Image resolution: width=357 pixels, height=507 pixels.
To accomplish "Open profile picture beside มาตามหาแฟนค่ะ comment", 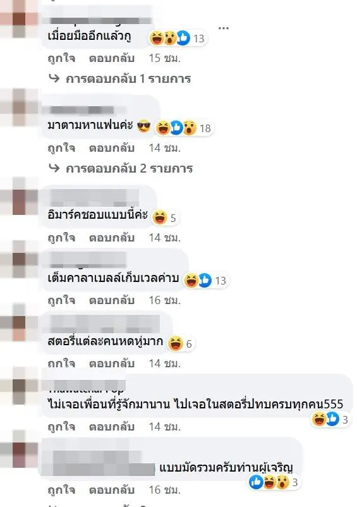I will click(x=19, y=106).
